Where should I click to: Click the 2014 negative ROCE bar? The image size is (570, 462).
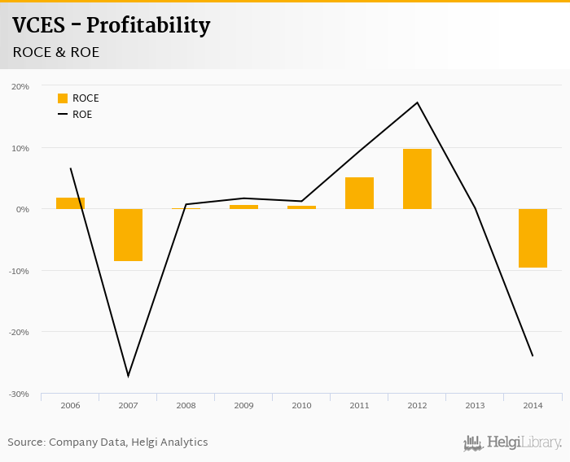click(533, 238)
